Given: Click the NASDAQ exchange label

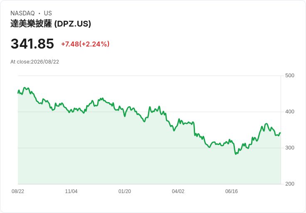Looking at the screenshot, I should tap(22, 13).
